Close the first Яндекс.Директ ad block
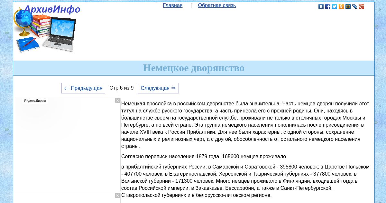The image size is (386, 203). coord(118,101)
